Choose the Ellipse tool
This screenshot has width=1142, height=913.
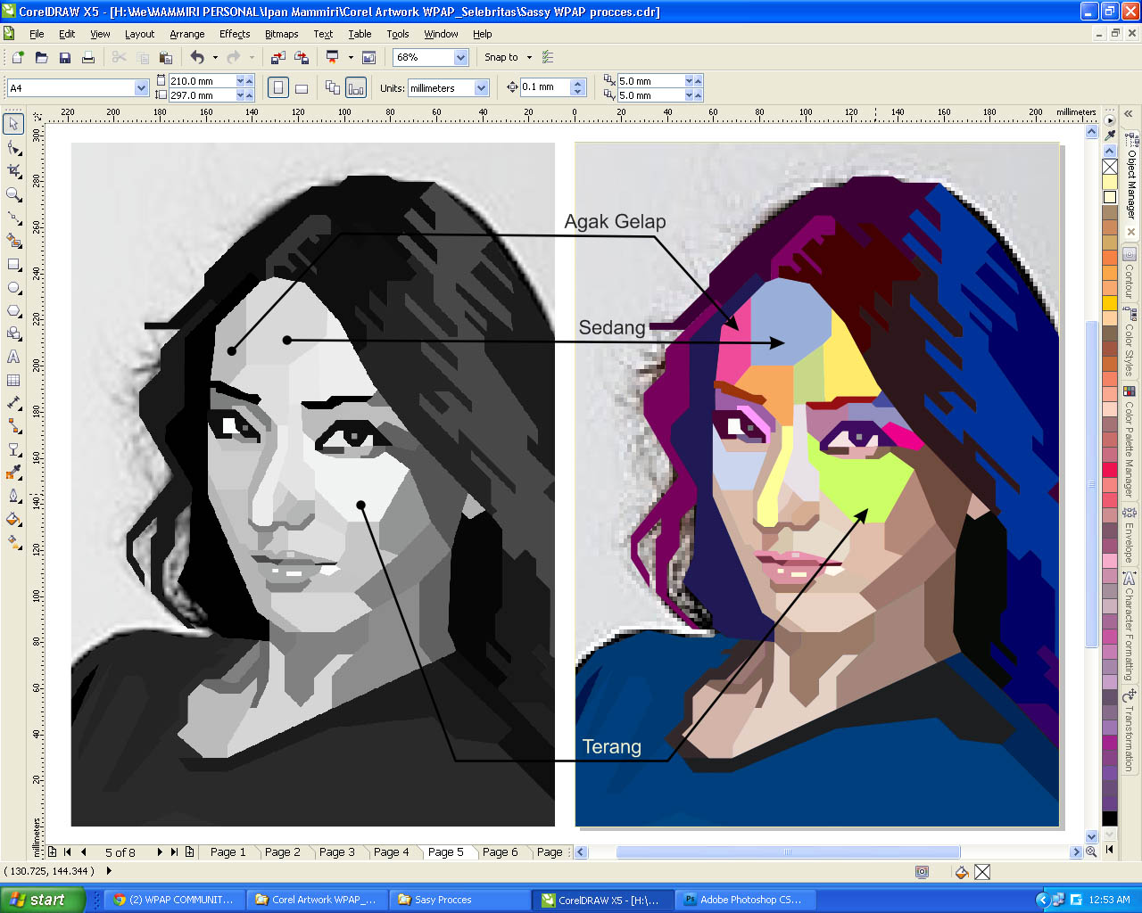(13, 287)
